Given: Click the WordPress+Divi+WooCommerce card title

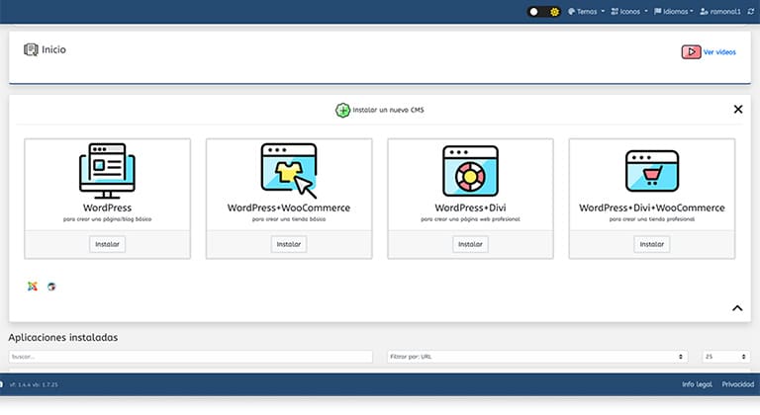Looking at the screenshot, I should tap(652, 207).
